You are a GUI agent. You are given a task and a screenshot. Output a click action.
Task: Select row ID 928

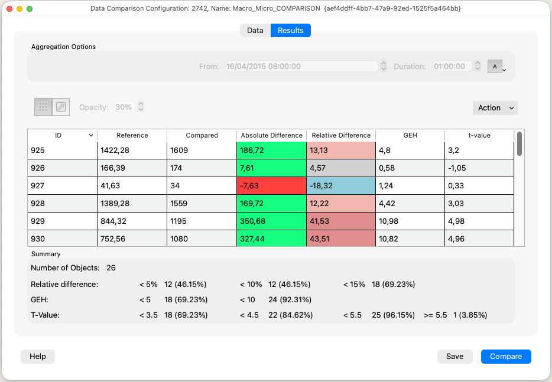(x=62, y=203)
